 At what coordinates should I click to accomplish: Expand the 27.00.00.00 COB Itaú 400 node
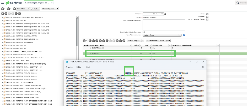pos(3,61)
